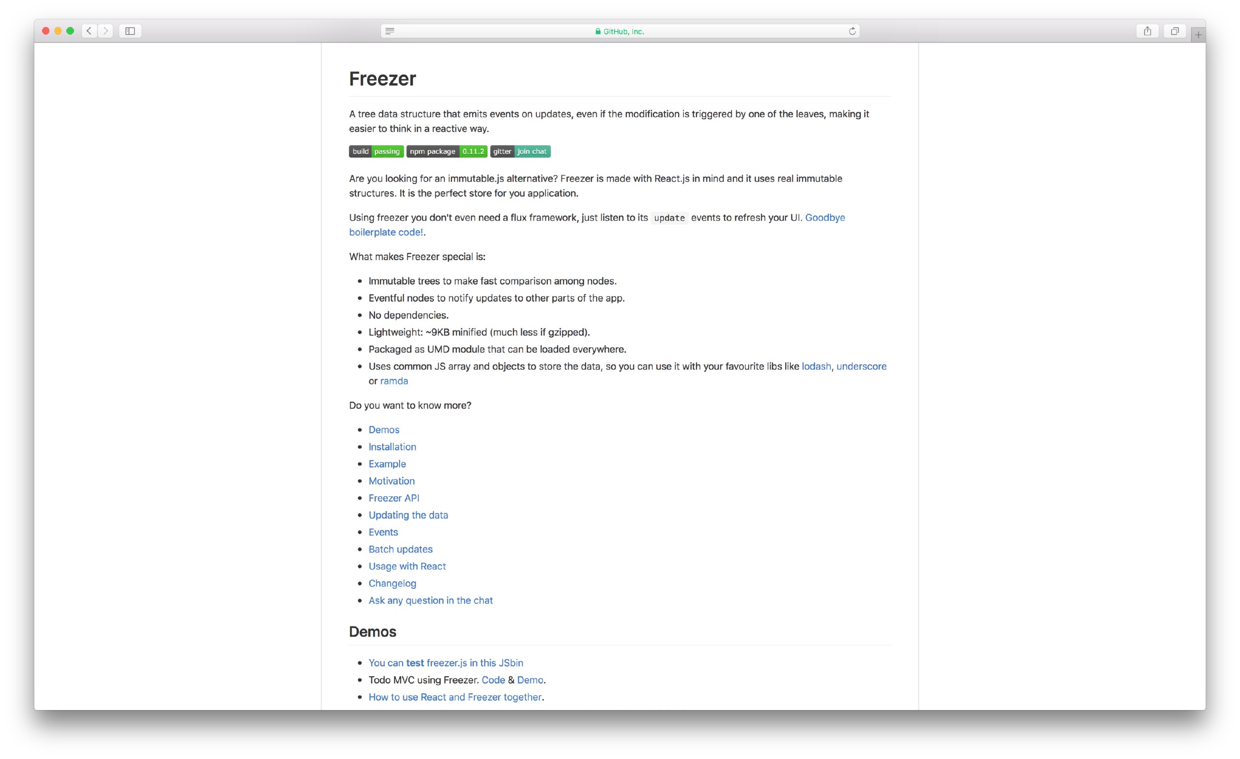1240x759 pixels.
Task: Jump to the Motivation link
Action: click(391, 481)
